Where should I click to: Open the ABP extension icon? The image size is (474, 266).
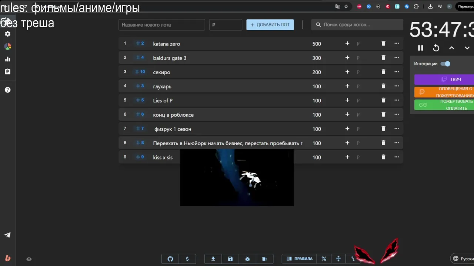pyautogui.click(x=359, y=6)
